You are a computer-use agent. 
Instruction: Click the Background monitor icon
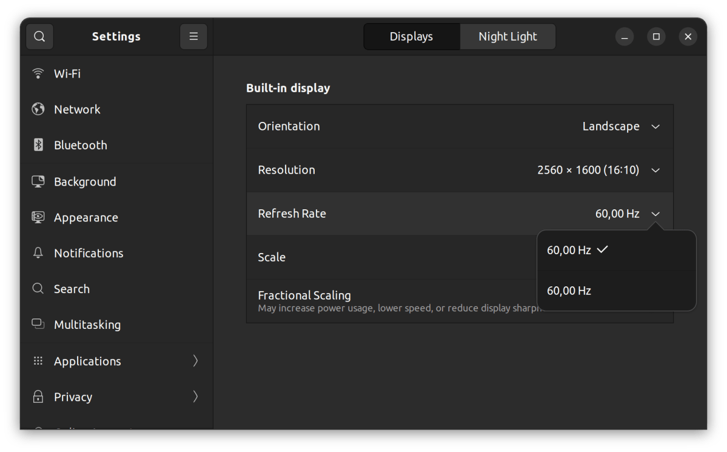point(38,181)
